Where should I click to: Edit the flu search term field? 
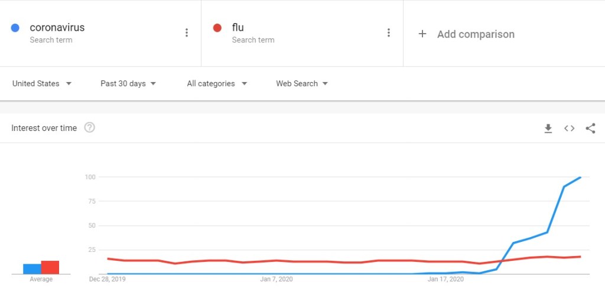(x=238, y=28)
